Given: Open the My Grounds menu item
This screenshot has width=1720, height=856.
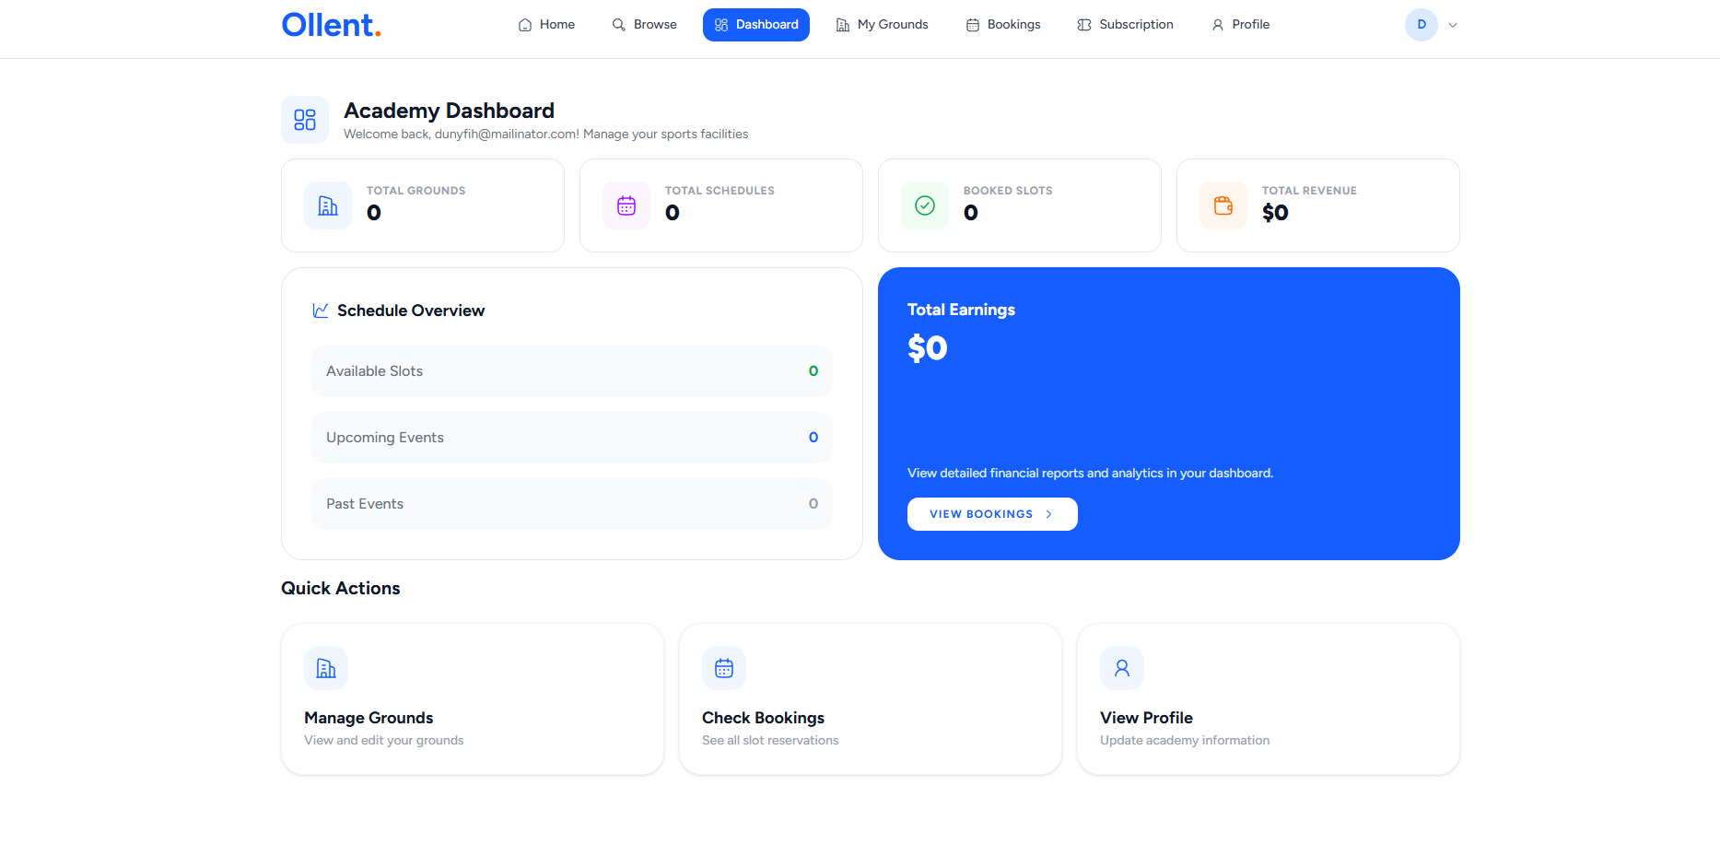Looking at the screenshot, I should point(882,25).
